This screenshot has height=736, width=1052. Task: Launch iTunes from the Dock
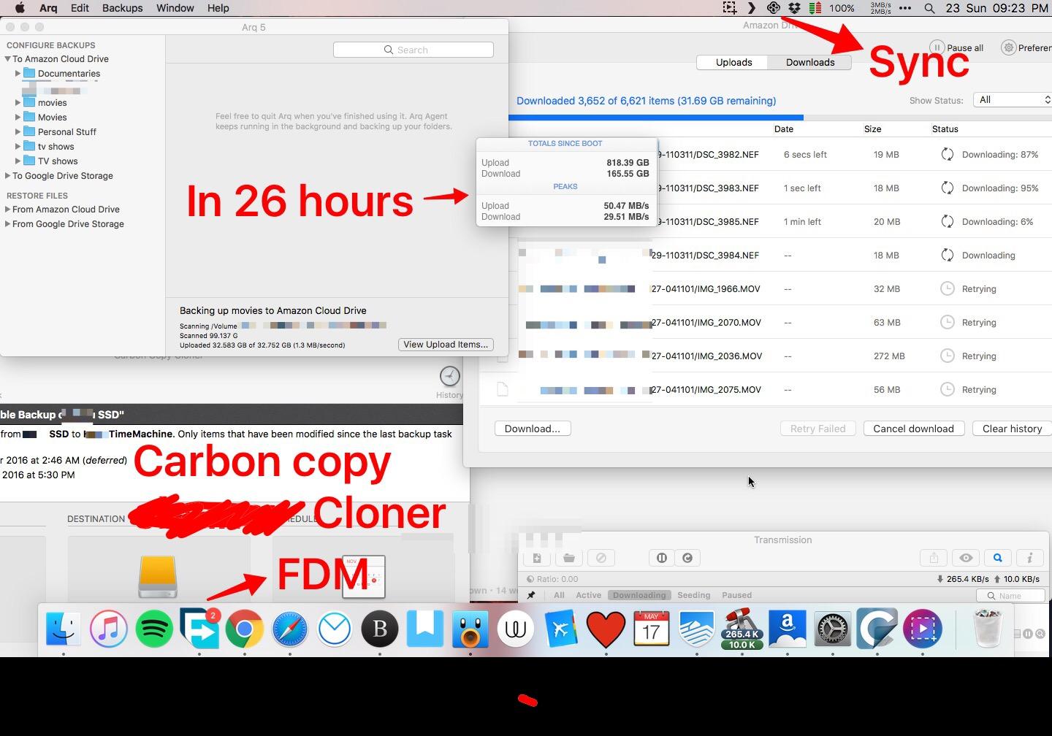pos(109,629)
